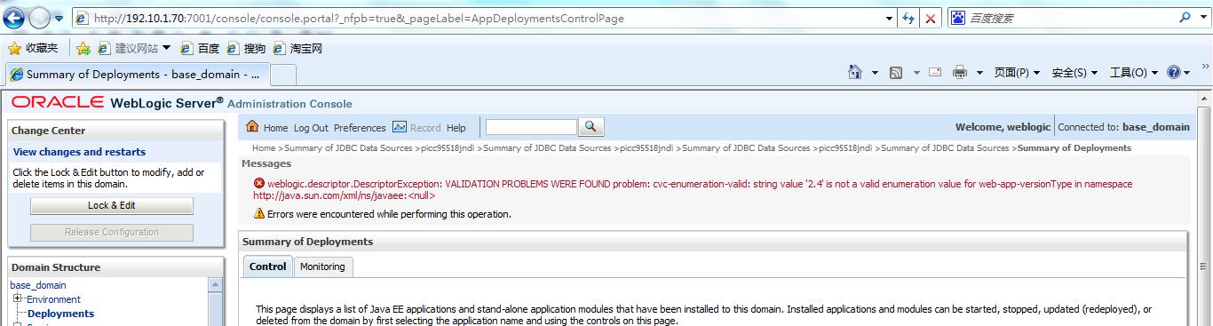1213x326 pixels.
Task: Expand the home button dropdown arrow
Action: pos(875,73)
